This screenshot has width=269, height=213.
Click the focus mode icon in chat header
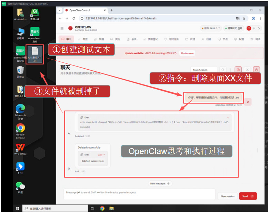[x=247, y=70]
